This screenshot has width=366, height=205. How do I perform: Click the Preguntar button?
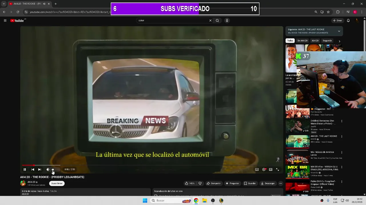click(x=232, y=183)
